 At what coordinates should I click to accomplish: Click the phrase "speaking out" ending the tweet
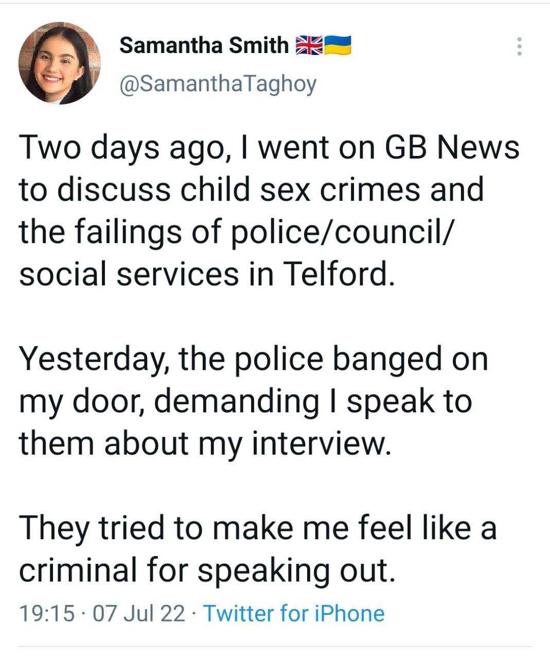296,569
